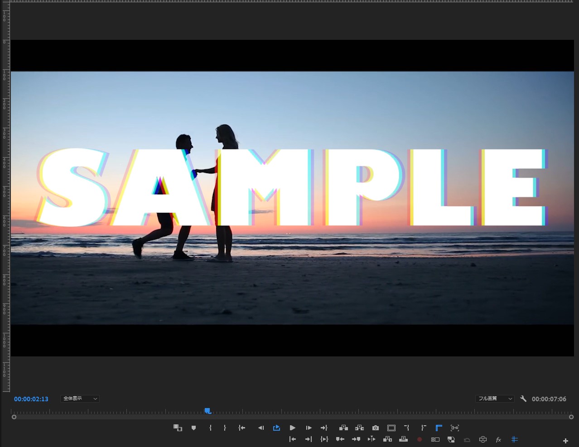This screenshot has height=447, width=579.
Task: Add a marker with the marker icon
Action: click(193, 428)
